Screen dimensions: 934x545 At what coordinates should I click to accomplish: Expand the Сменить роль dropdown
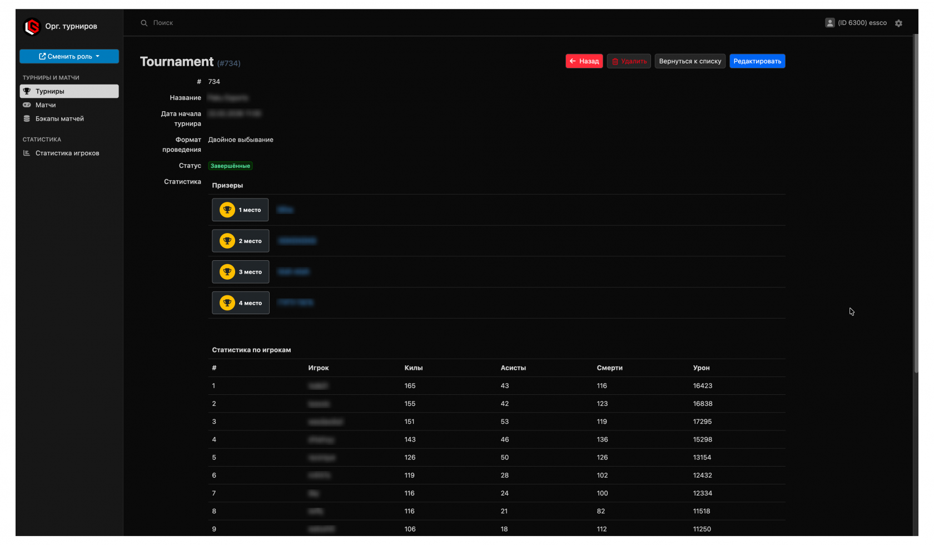coord(69,56)
